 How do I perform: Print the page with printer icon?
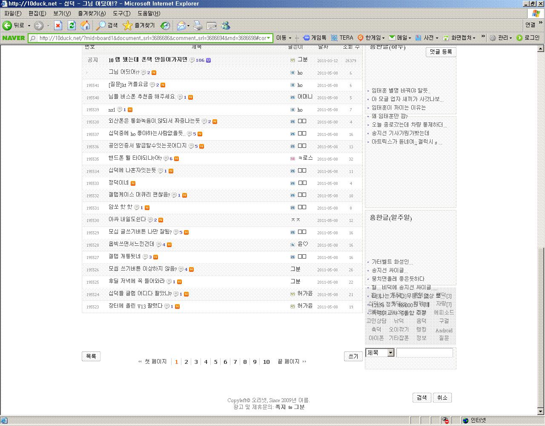(198, 26)
